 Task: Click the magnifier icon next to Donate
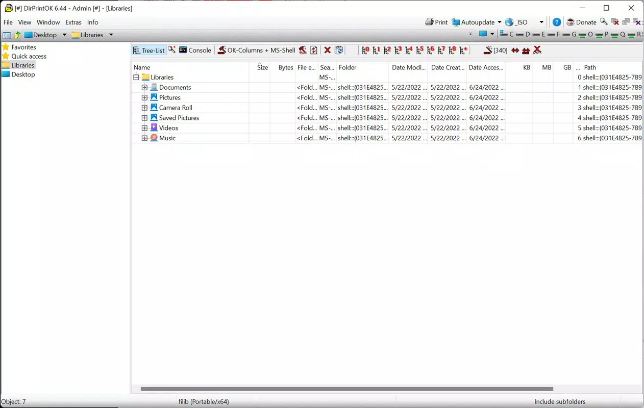point(604,22)
